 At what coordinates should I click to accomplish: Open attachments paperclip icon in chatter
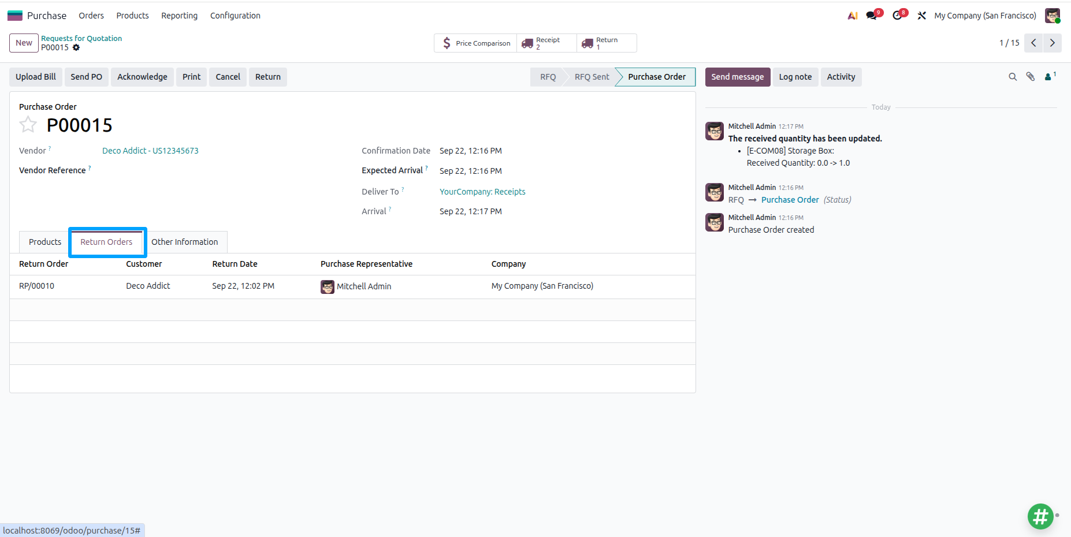click(1031, 77)
